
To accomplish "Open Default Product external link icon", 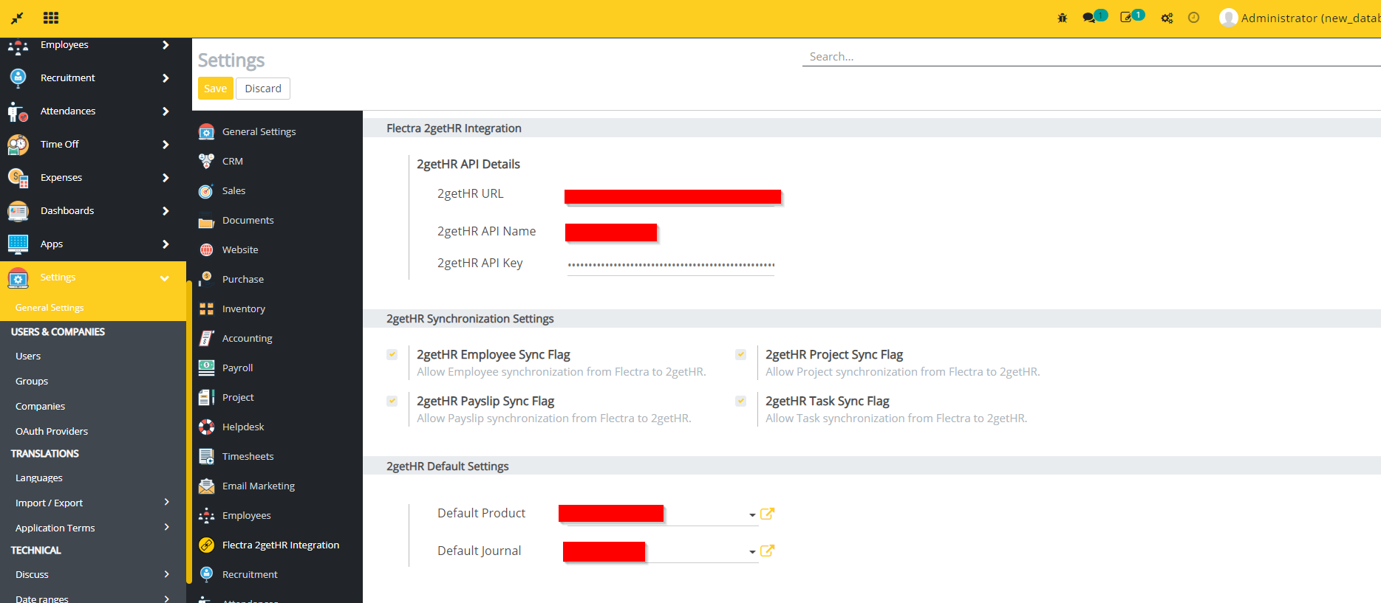I will (767, 514).
